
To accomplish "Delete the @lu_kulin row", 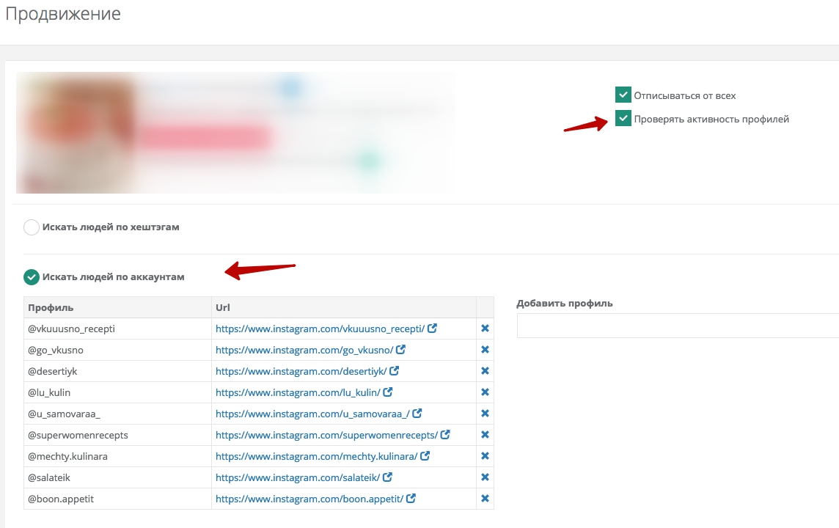I will (x=485, y=392).
